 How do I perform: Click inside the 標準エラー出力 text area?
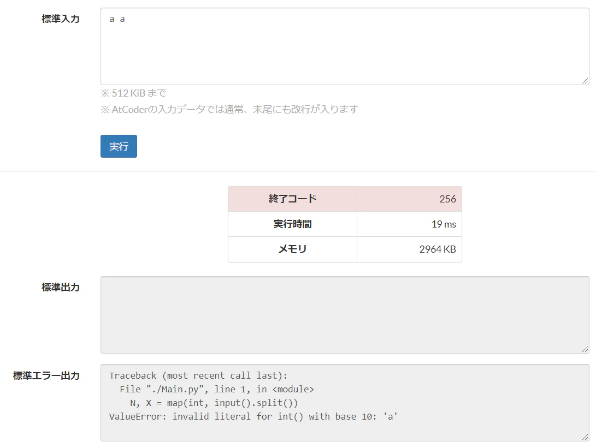tap(345, 403)
